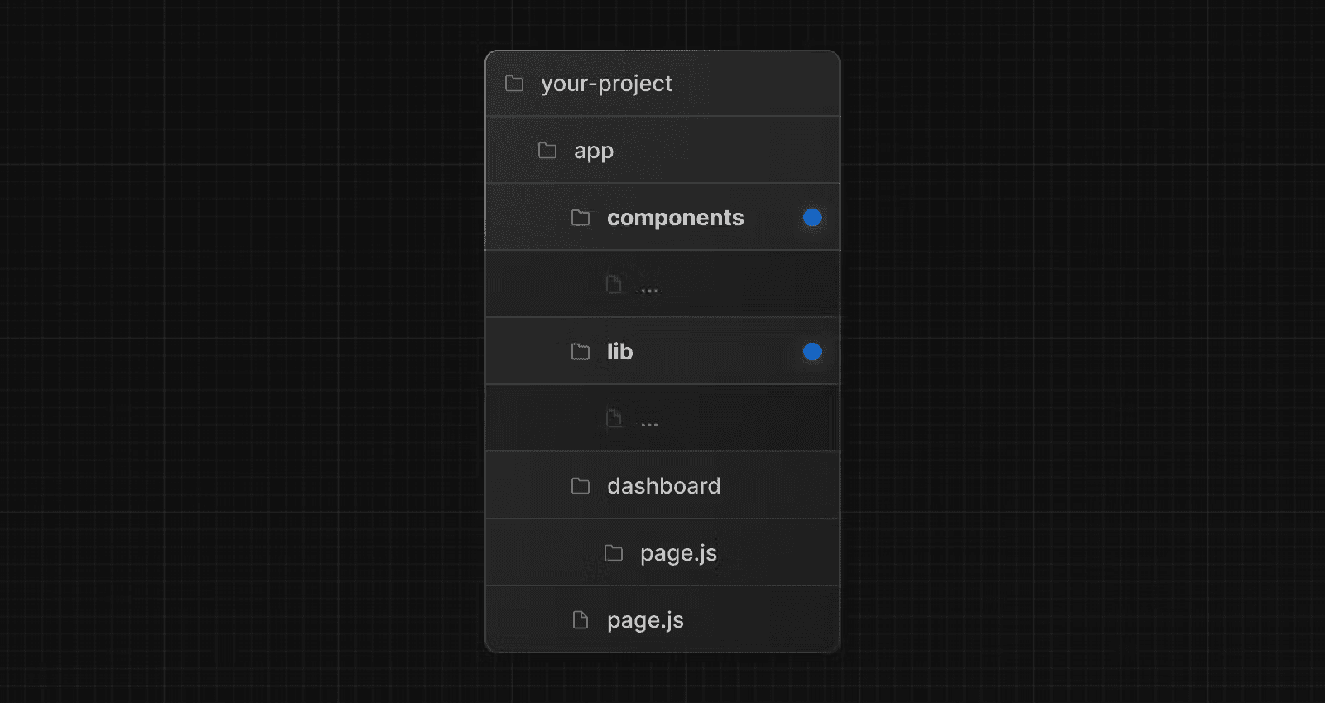Viewport: 1325px width, 703px height.
Task: Select the bold lib label
Action: tap(619, 352)
